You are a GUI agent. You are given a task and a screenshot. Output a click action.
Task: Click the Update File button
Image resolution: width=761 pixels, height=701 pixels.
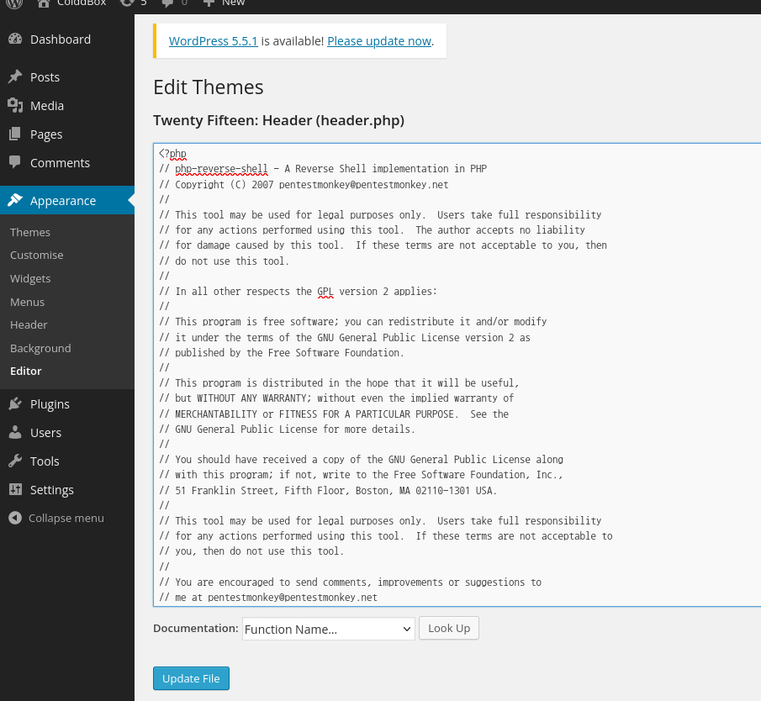191,678
